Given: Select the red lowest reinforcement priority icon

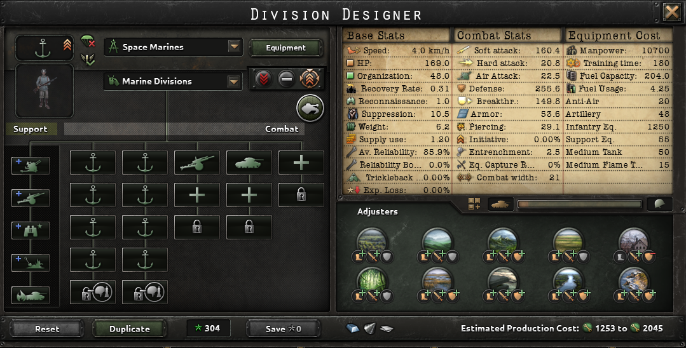Looking at the screenshot, I should [263, 79].
